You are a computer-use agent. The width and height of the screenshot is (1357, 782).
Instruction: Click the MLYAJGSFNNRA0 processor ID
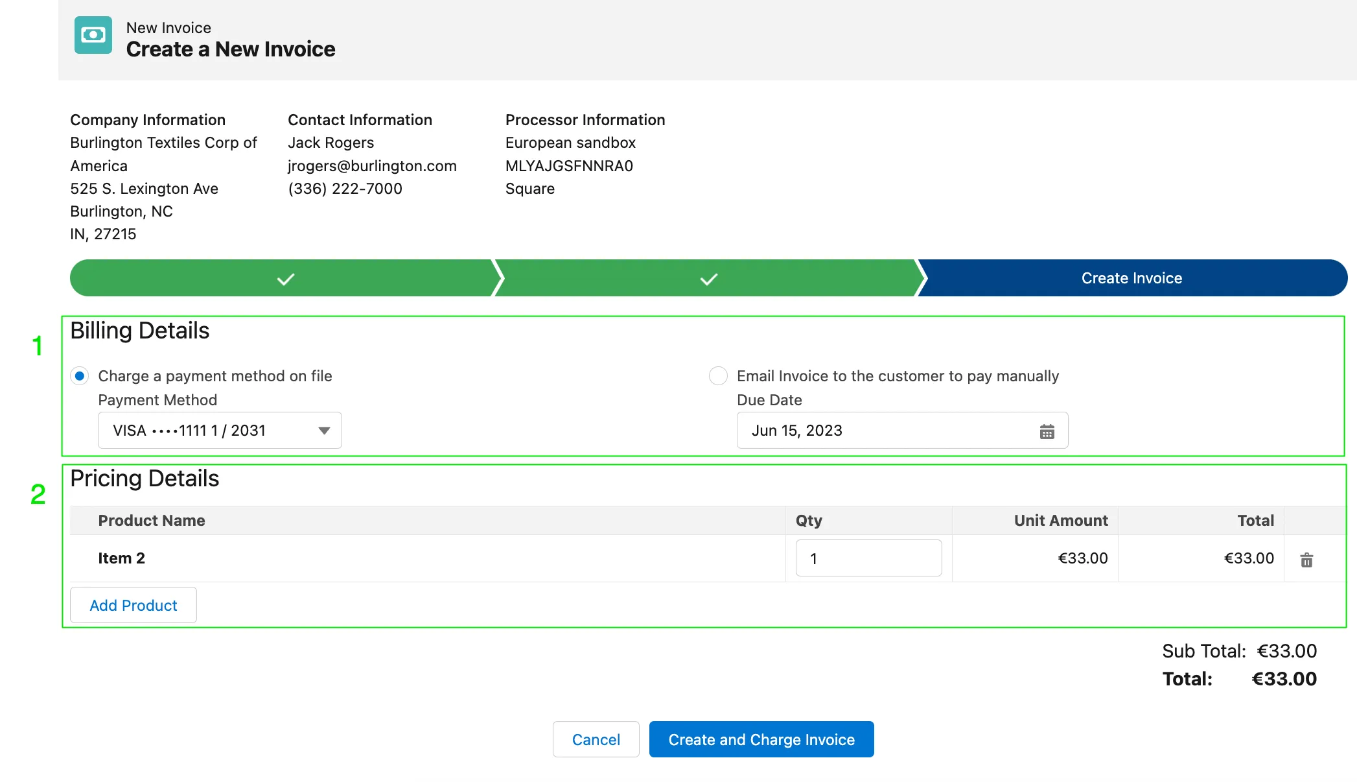pyautogui.click(x=569, y=166)
